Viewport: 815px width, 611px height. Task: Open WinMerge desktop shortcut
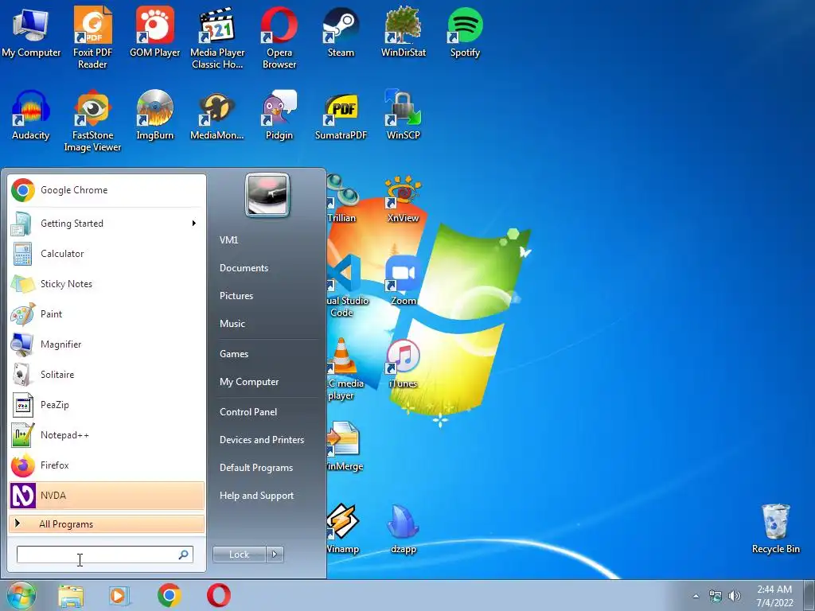point(345,446)
